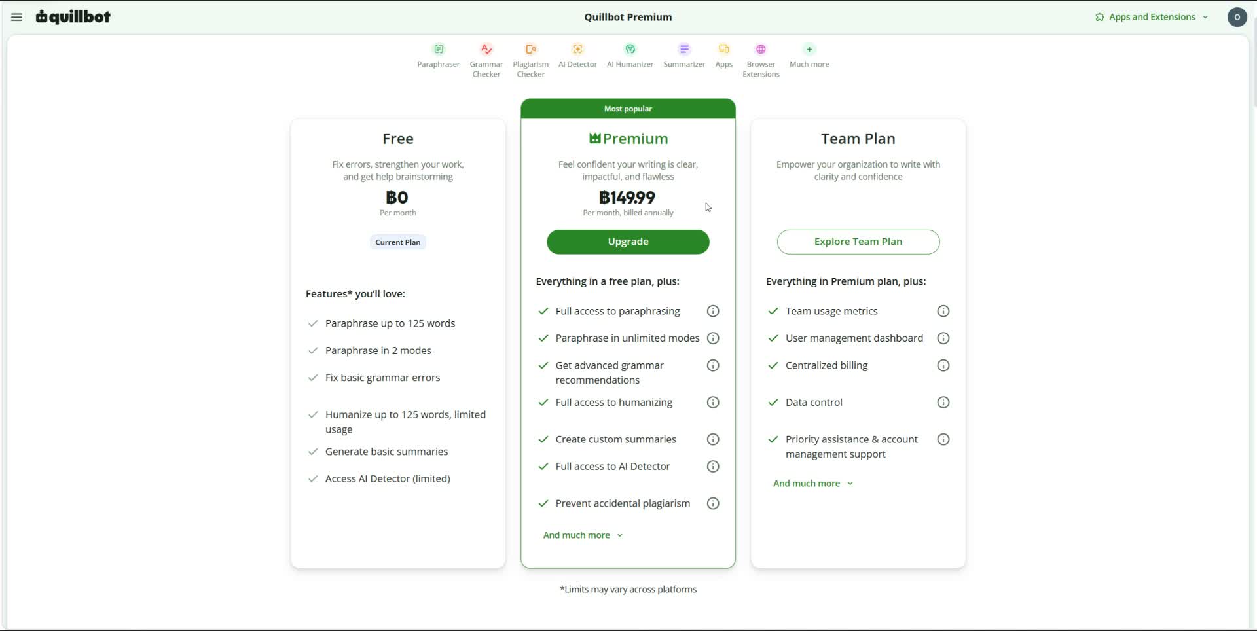Click the Upgrade button
This screenshot has width=1257, height=631.
628,242
